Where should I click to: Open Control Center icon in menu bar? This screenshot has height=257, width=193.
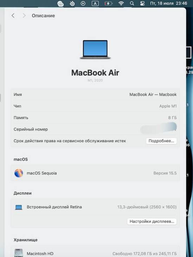(x=142, y=3)
